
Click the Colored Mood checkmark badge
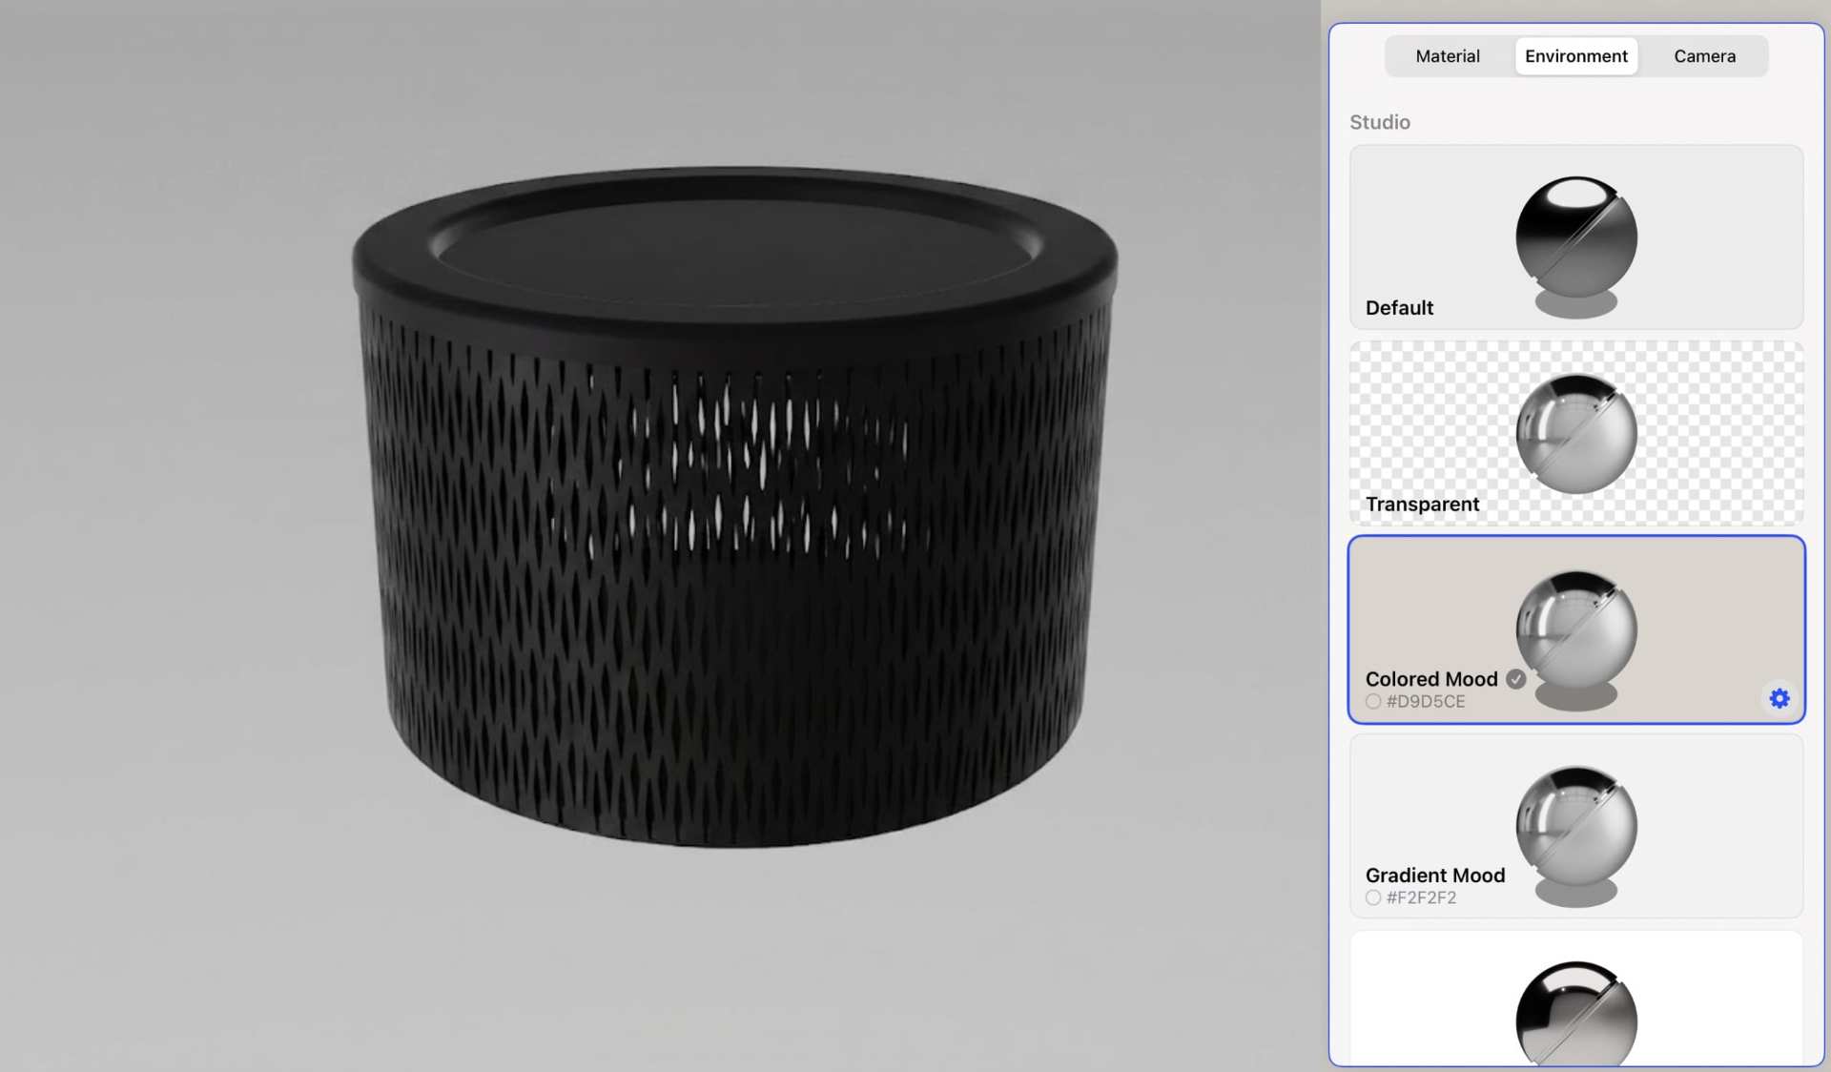coord(1515,679)
